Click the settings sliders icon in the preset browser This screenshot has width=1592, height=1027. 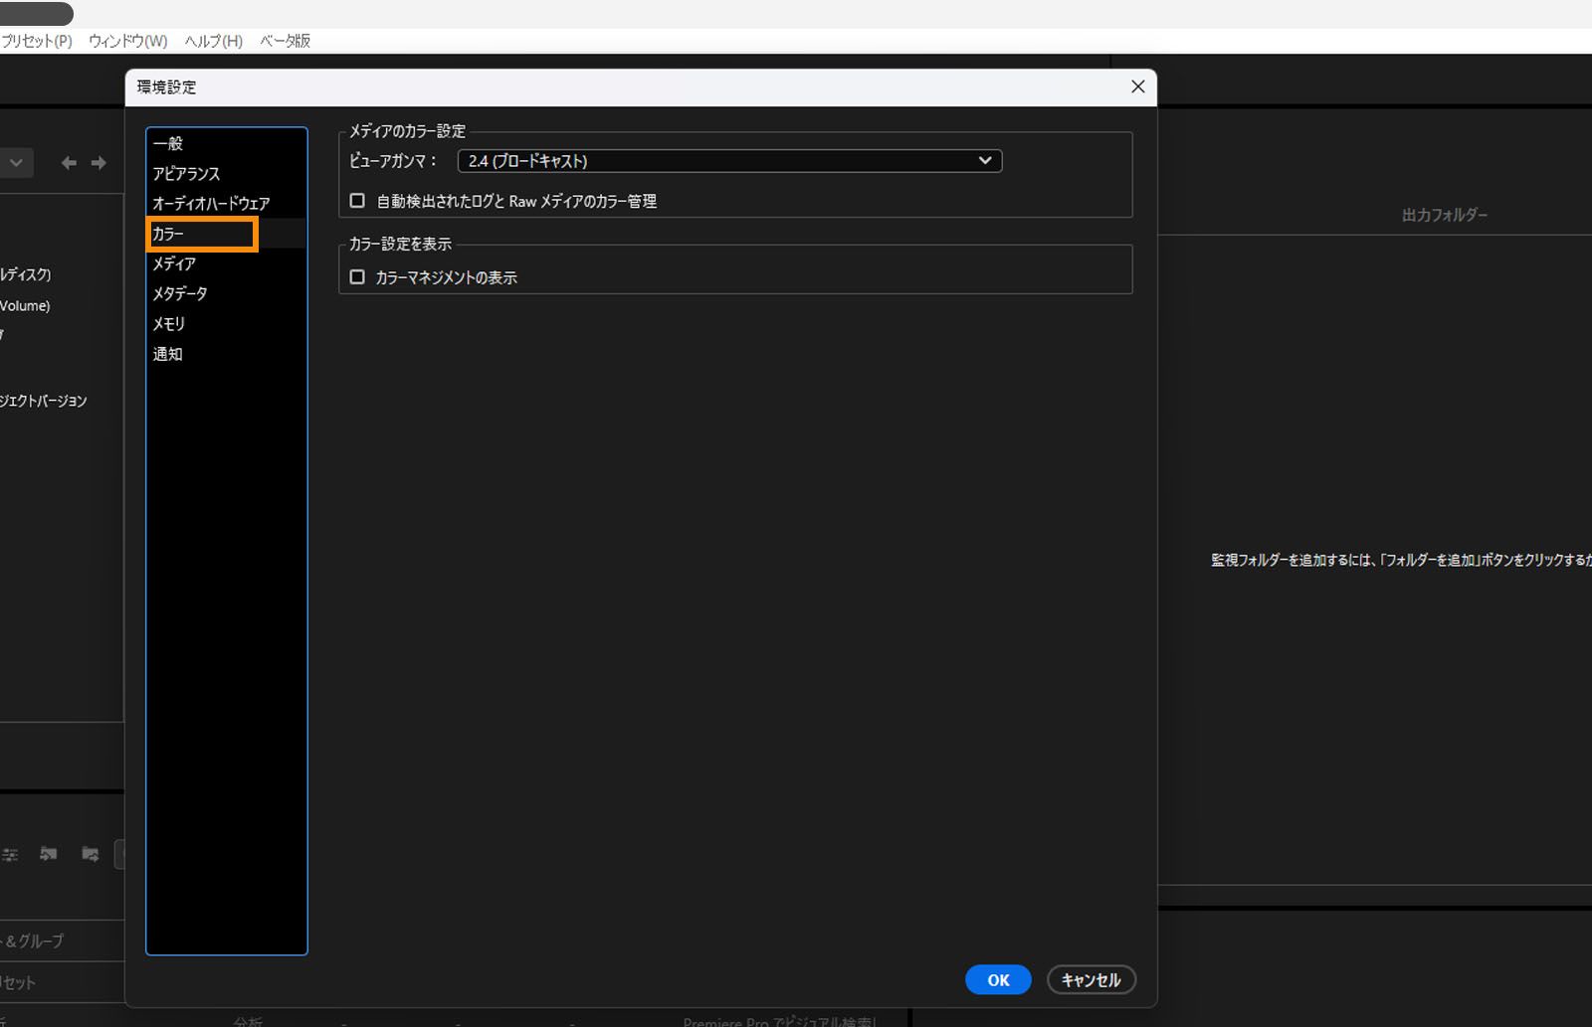coord(10,854)
